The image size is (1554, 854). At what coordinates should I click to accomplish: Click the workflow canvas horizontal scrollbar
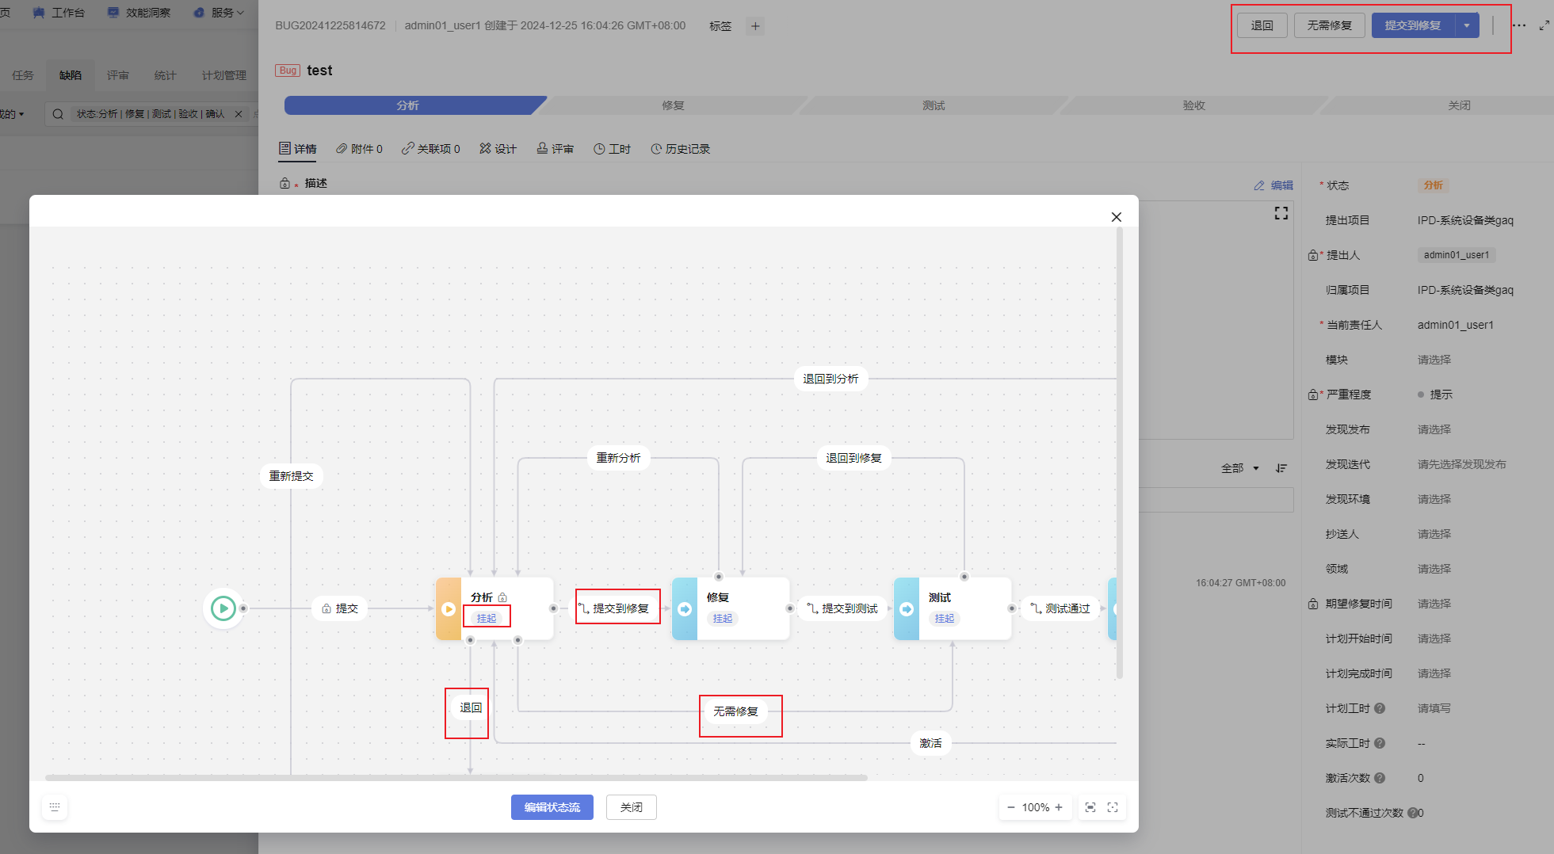click(x=456, y=778)
